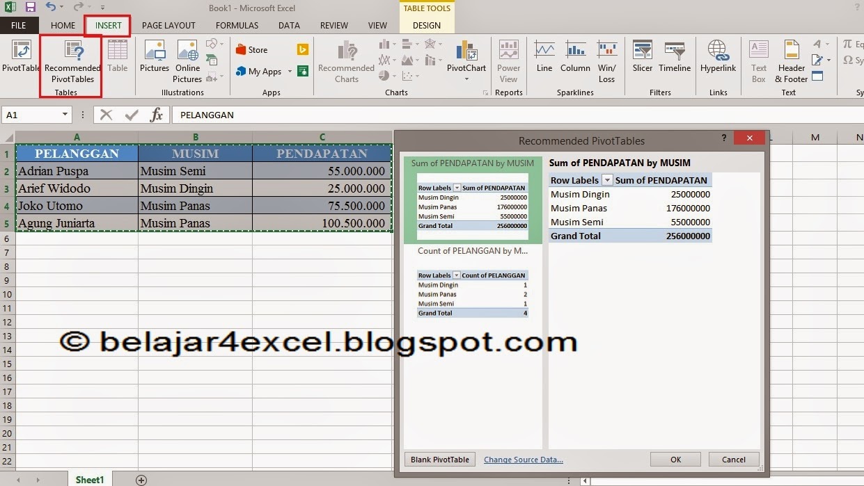864x486 pixels.
Task: Close the Recommended PivotTables dialog
Action: click(x=750, y=138)
